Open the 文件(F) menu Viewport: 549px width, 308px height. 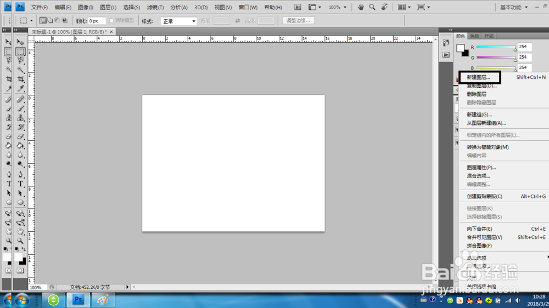pos(39,7)
